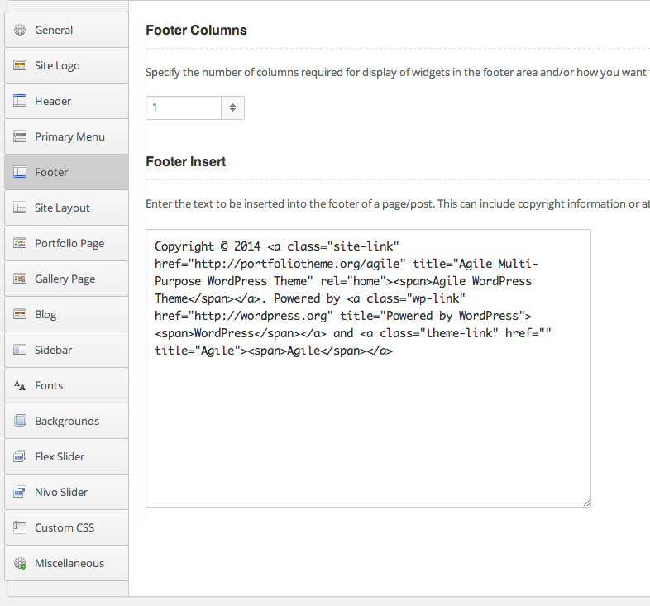Switch to Gallery Page settings
This screenshot has width=650, height=606.
point(66,279)
